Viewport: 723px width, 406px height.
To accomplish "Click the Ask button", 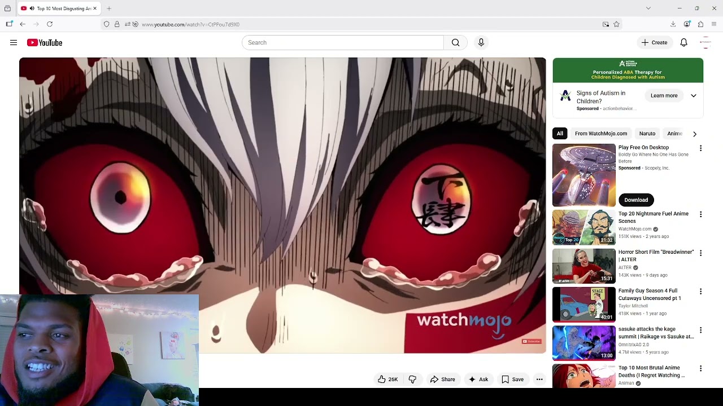I will [x=478, y=379].
